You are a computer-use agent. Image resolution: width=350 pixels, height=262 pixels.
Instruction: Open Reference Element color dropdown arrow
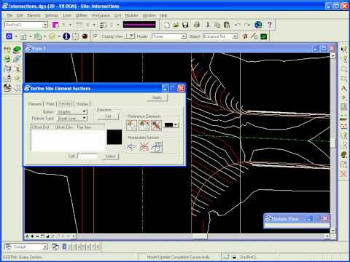(x=176, y=125)
